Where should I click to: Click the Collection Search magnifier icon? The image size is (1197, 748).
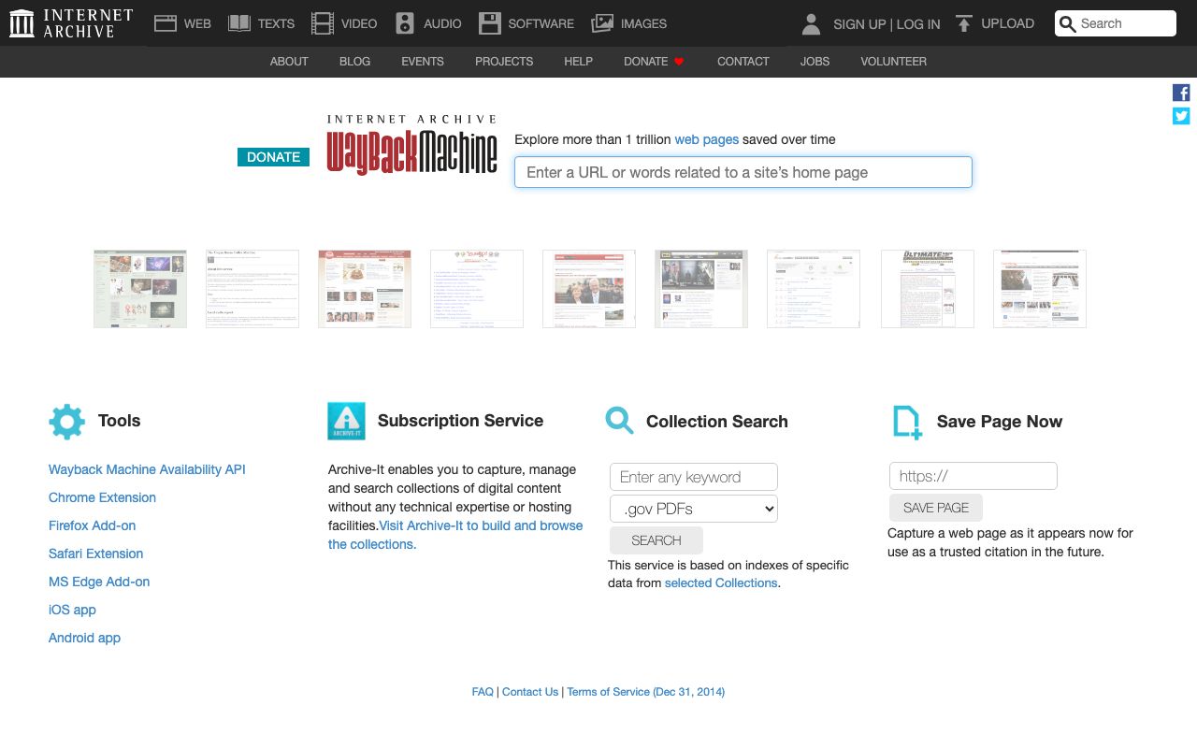[x=619, y=420]
